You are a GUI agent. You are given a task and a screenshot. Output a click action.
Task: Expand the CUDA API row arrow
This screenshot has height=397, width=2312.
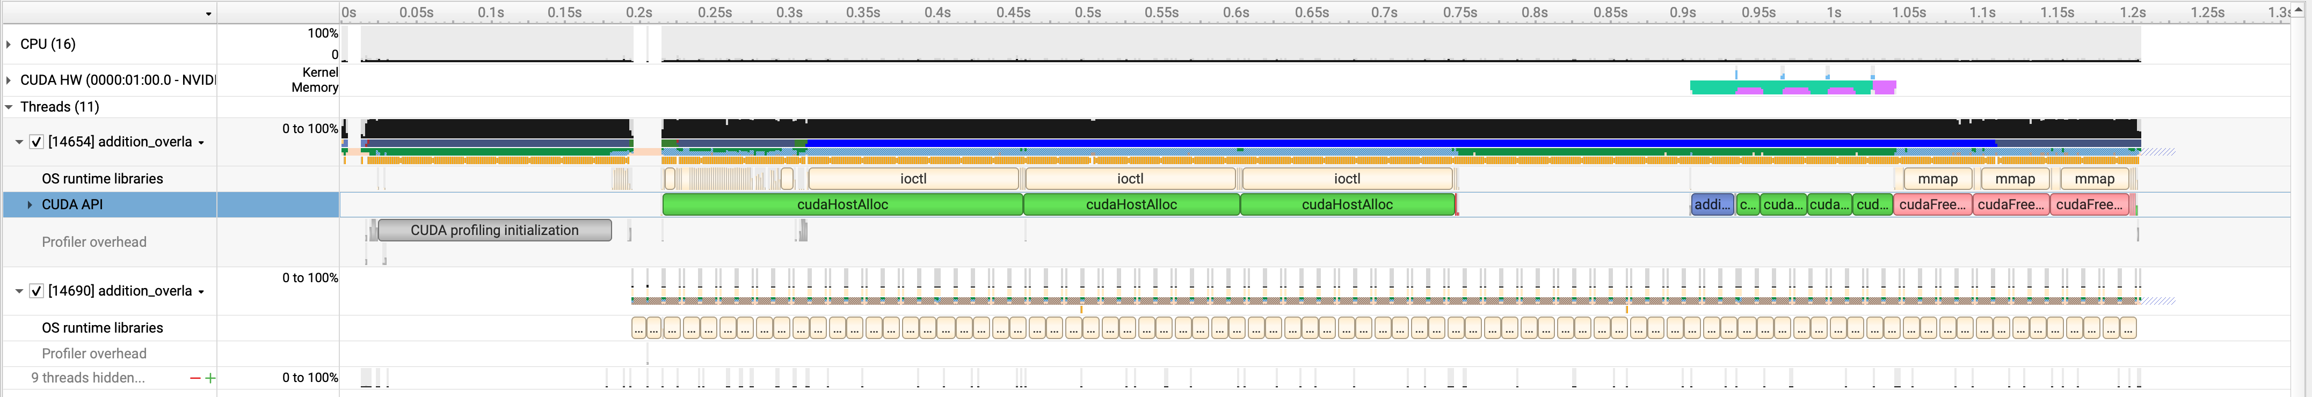[x=30, y=204]
